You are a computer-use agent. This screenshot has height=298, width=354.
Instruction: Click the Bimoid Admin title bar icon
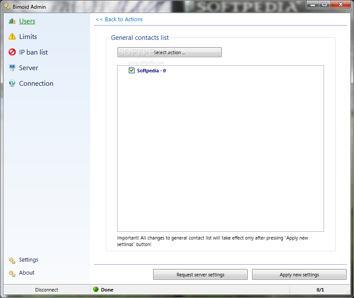[x=7, y=6]
